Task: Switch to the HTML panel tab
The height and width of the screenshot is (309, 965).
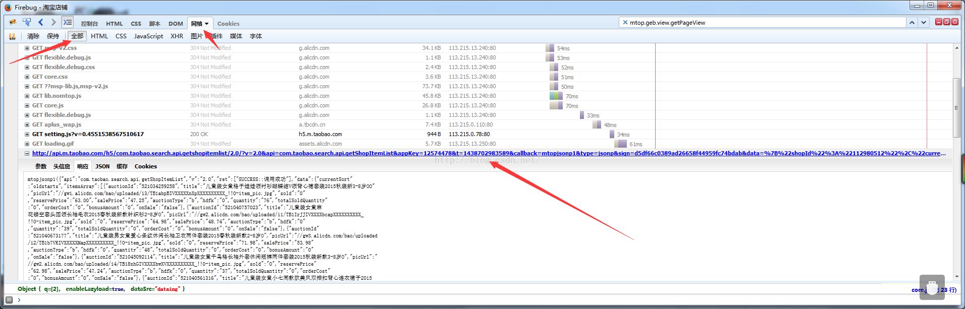Action: tap(115, 24)
